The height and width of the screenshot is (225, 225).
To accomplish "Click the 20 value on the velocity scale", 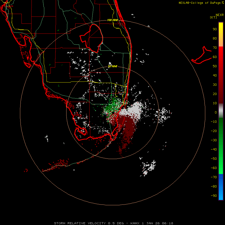I will click(215, 94).
